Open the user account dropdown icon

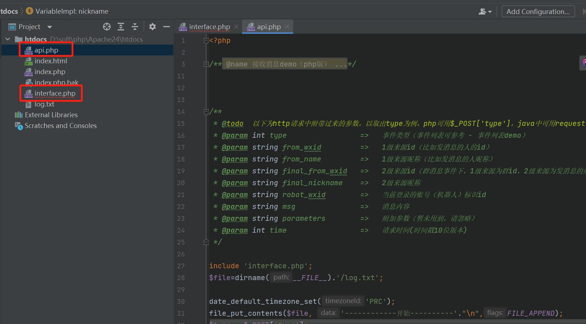coord(485,12)
